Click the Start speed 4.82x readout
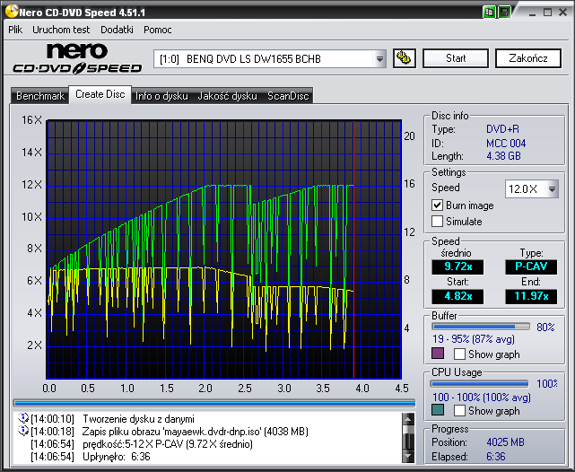 point(457,296)
